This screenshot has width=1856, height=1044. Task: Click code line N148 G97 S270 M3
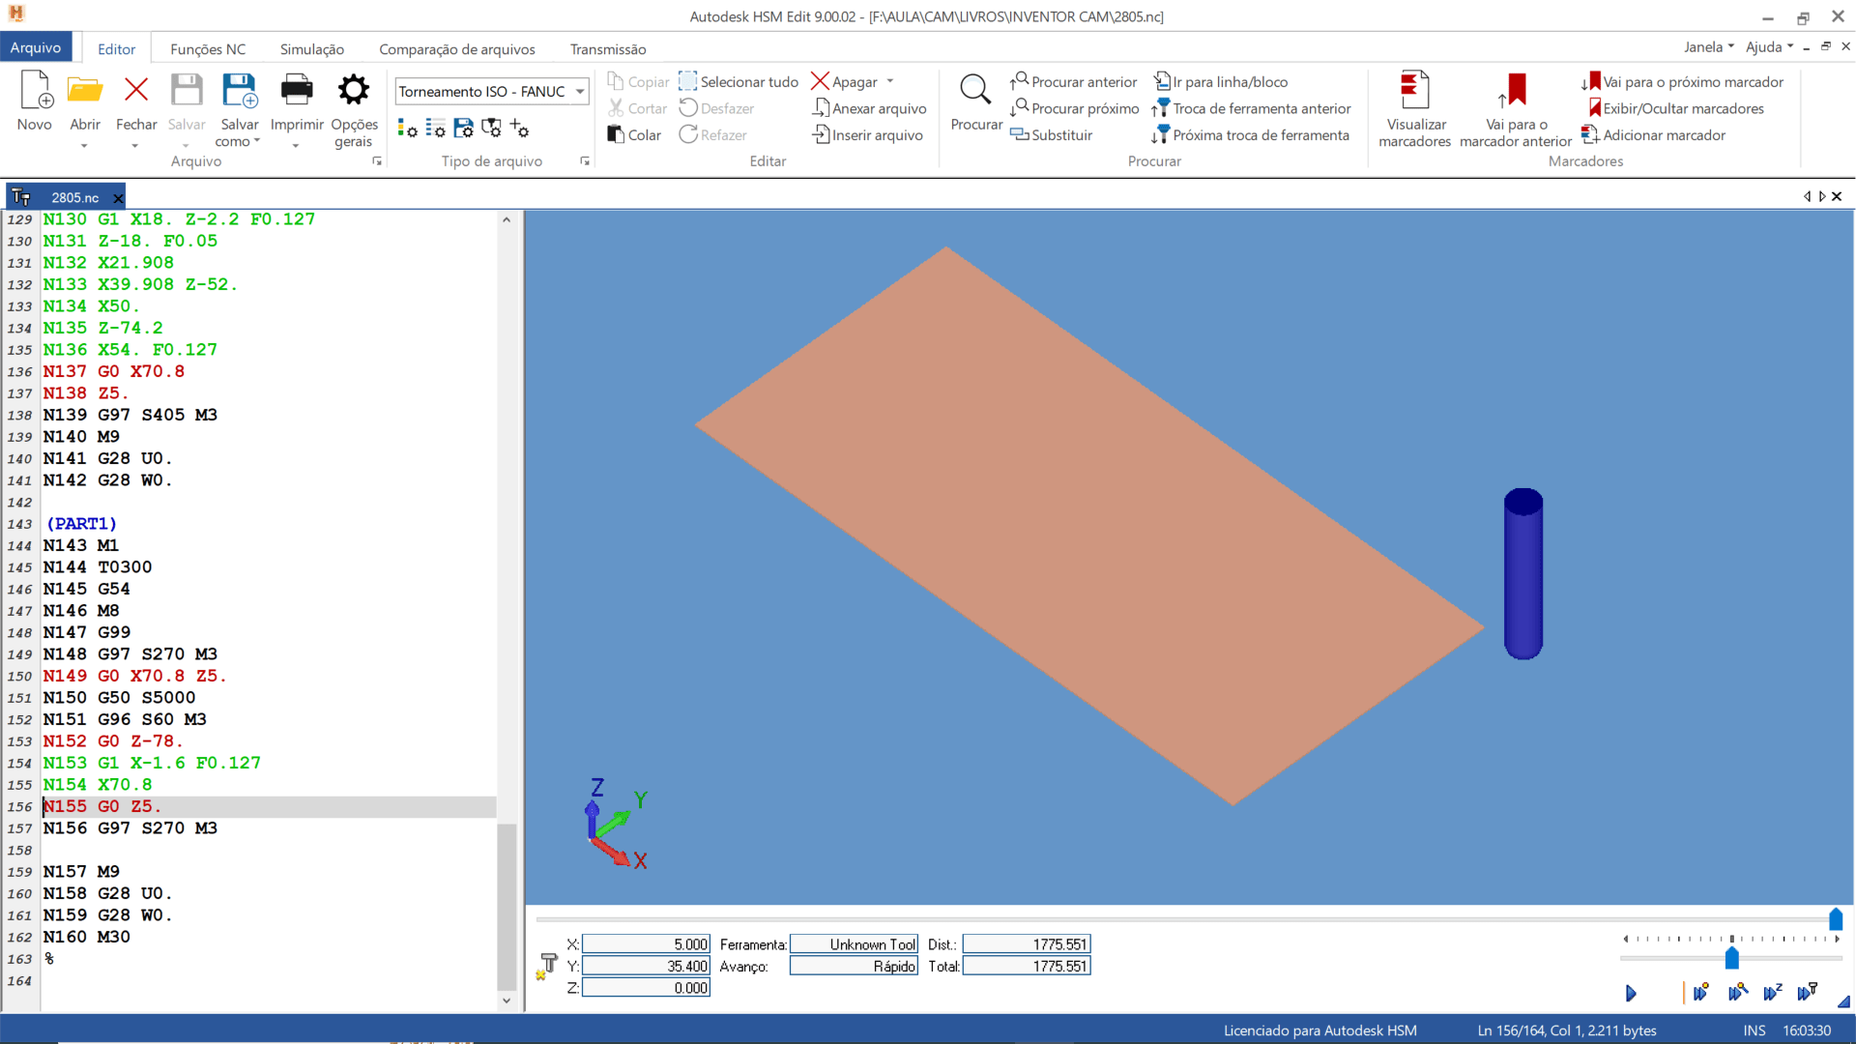click(130, 654)
